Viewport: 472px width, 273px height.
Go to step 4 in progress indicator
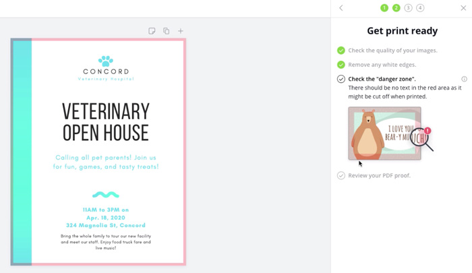(420, 8)
